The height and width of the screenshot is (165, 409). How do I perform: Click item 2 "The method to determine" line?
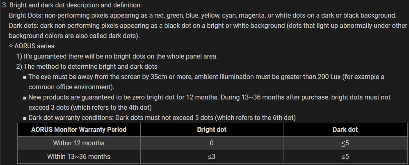tap(87, 66)
